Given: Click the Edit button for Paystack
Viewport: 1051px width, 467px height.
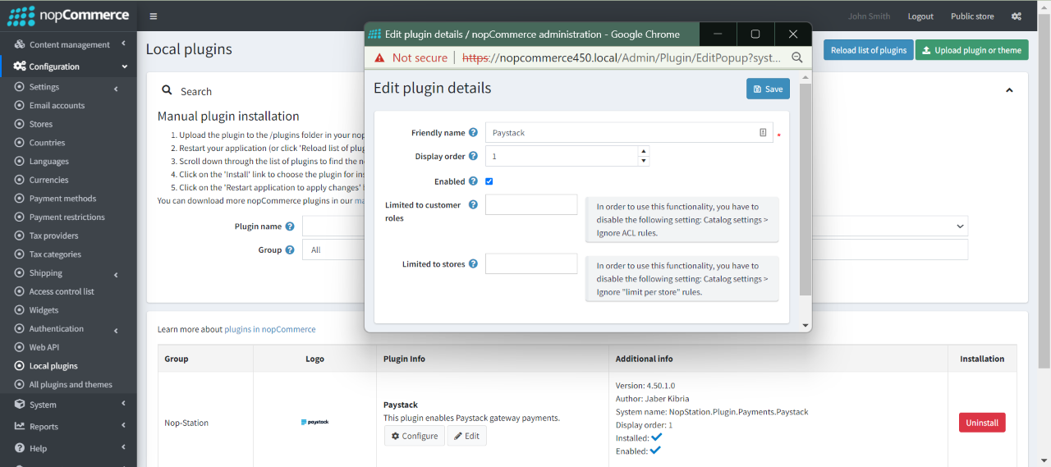Looking at the screenshot, I should (x=466, y=436).
